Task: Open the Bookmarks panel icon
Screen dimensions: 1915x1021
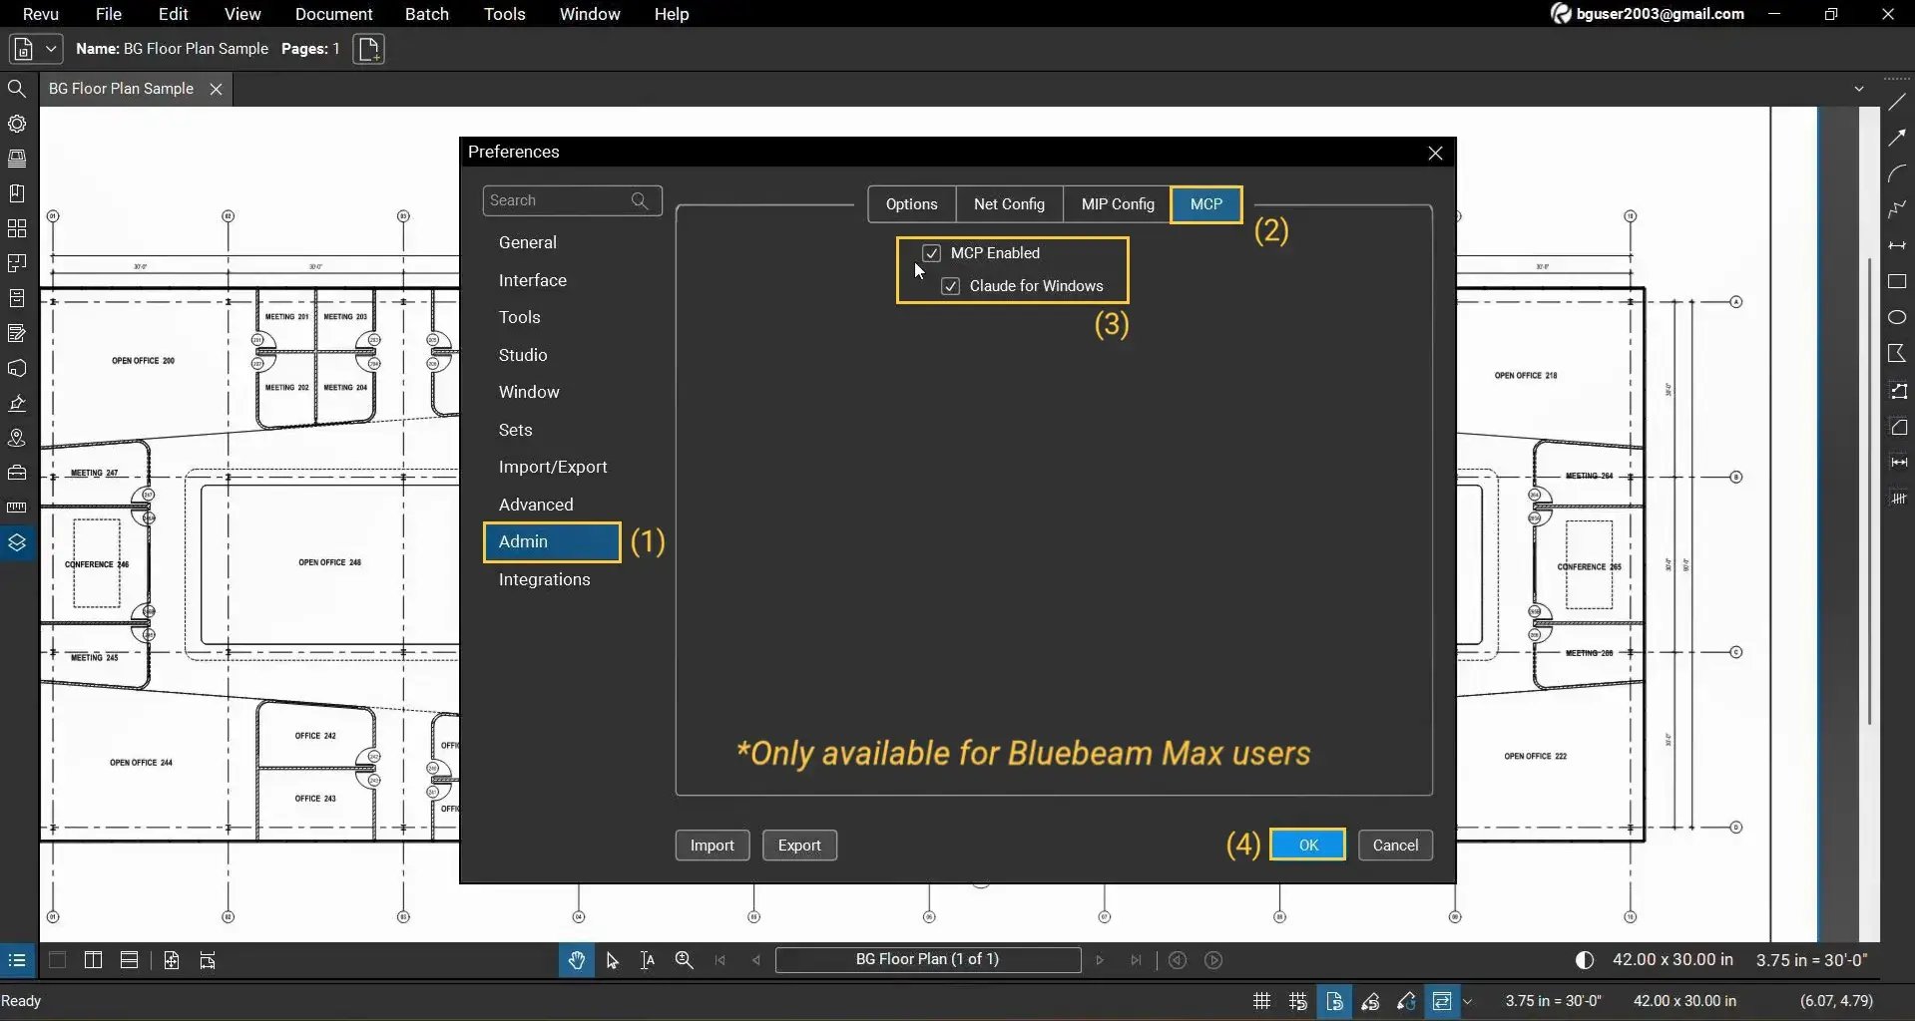Action: pos(17,193)
